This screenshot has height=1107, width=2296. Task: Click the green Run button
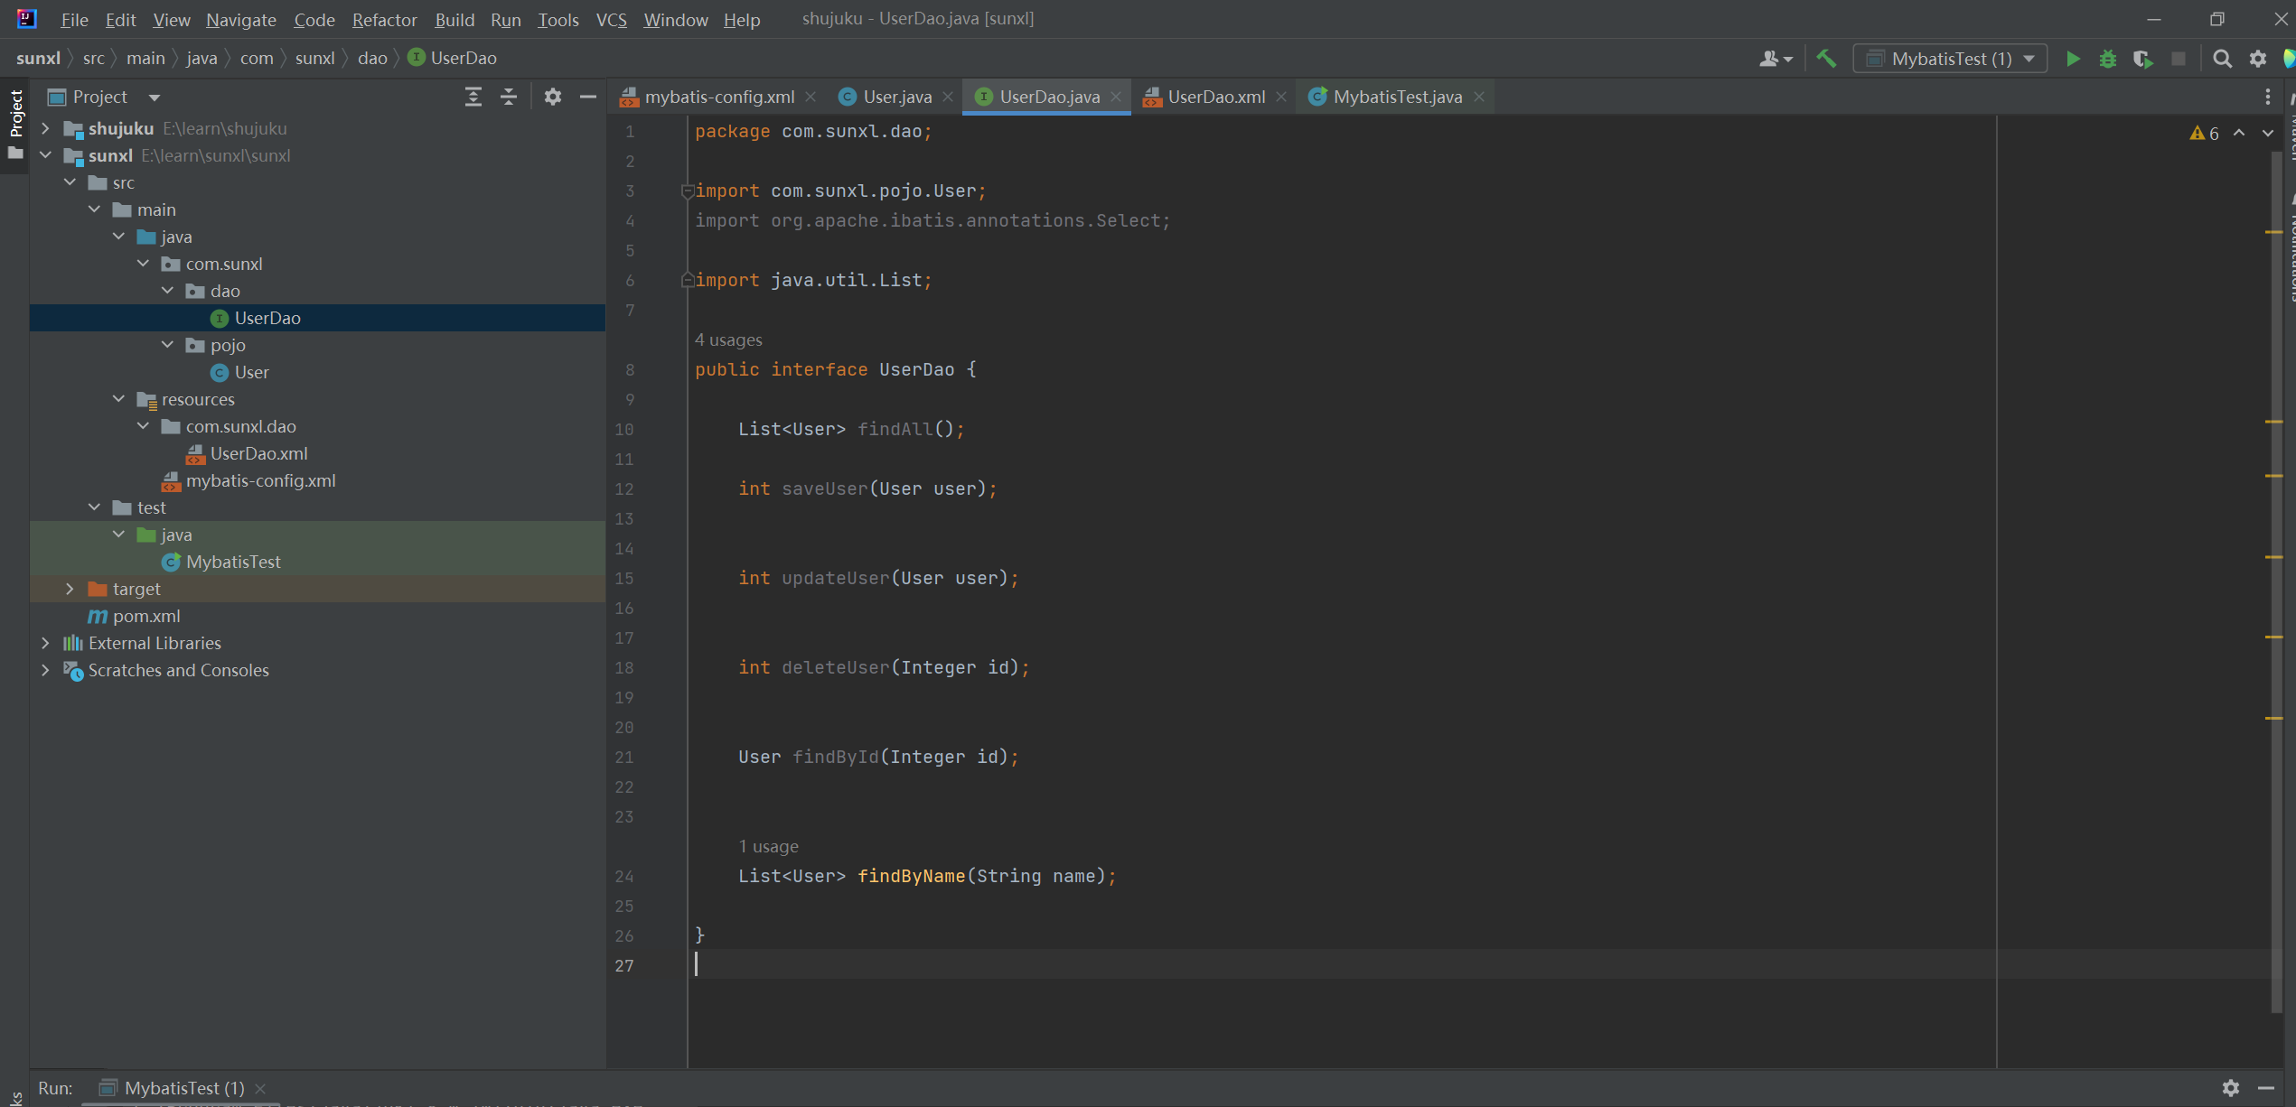(x=2072, y=59)
